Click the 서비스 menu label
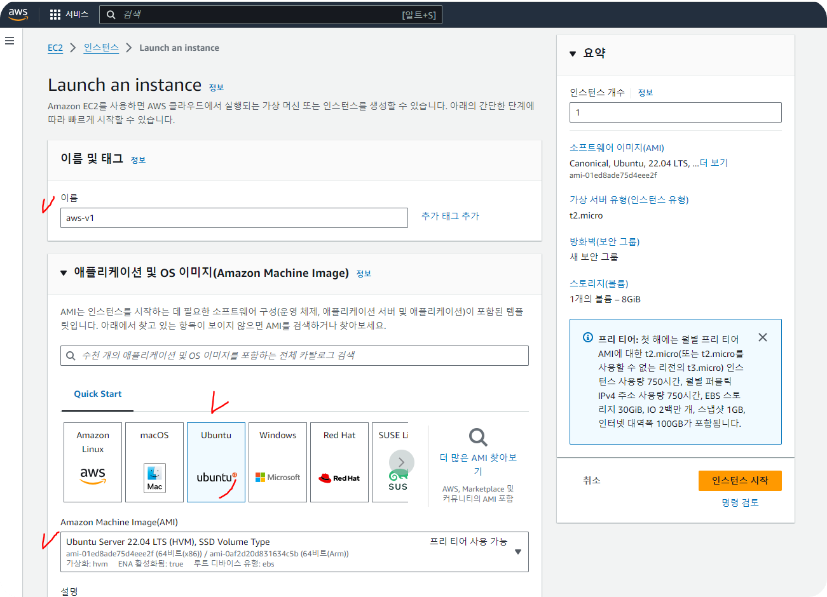 77,14
